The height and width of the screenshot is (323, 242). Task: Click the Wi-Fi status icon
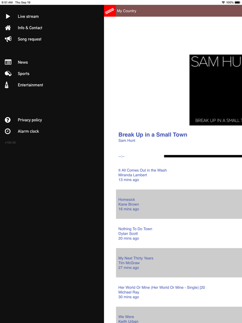223,2
